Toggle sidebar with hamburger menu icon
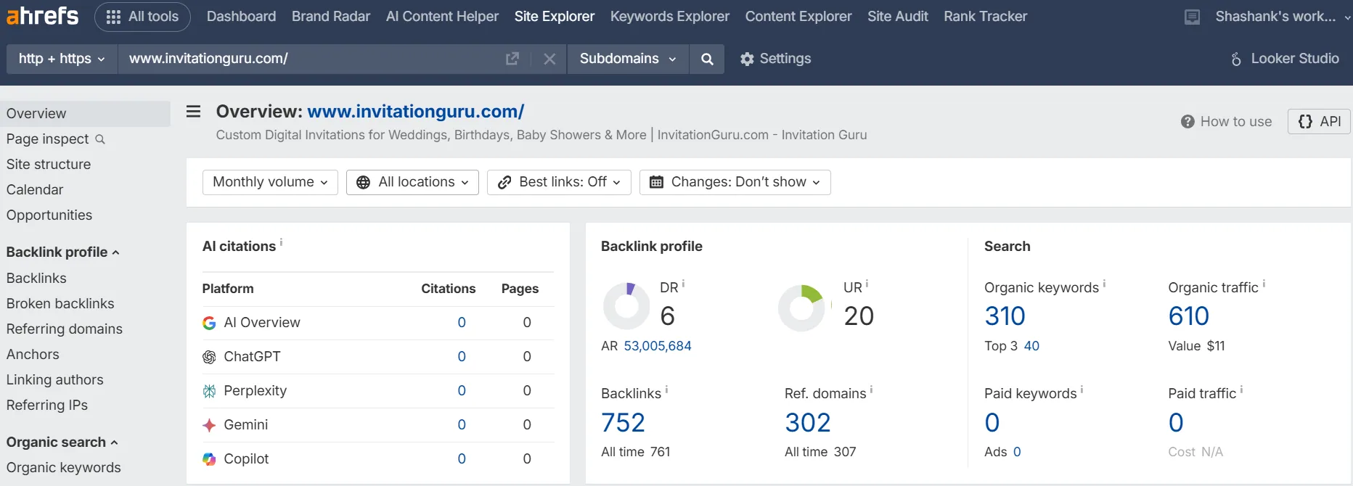The height and width of the screenshot is (486, 1353). pyautogui.click(x=193, y=112)
